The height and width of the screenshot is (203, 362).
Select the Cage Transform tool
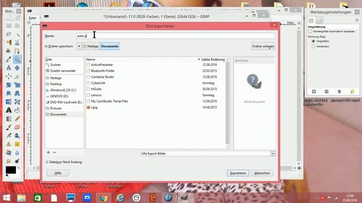(x=17, y=101)
